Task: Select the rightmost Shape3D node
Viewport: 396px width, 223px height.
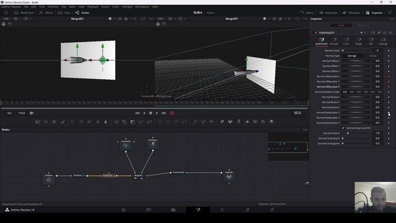Action: [229, 176]
